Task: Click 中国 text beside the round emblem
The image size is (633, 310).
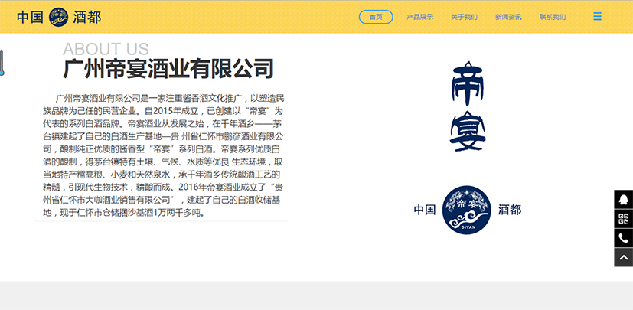Action: point(425,210)
